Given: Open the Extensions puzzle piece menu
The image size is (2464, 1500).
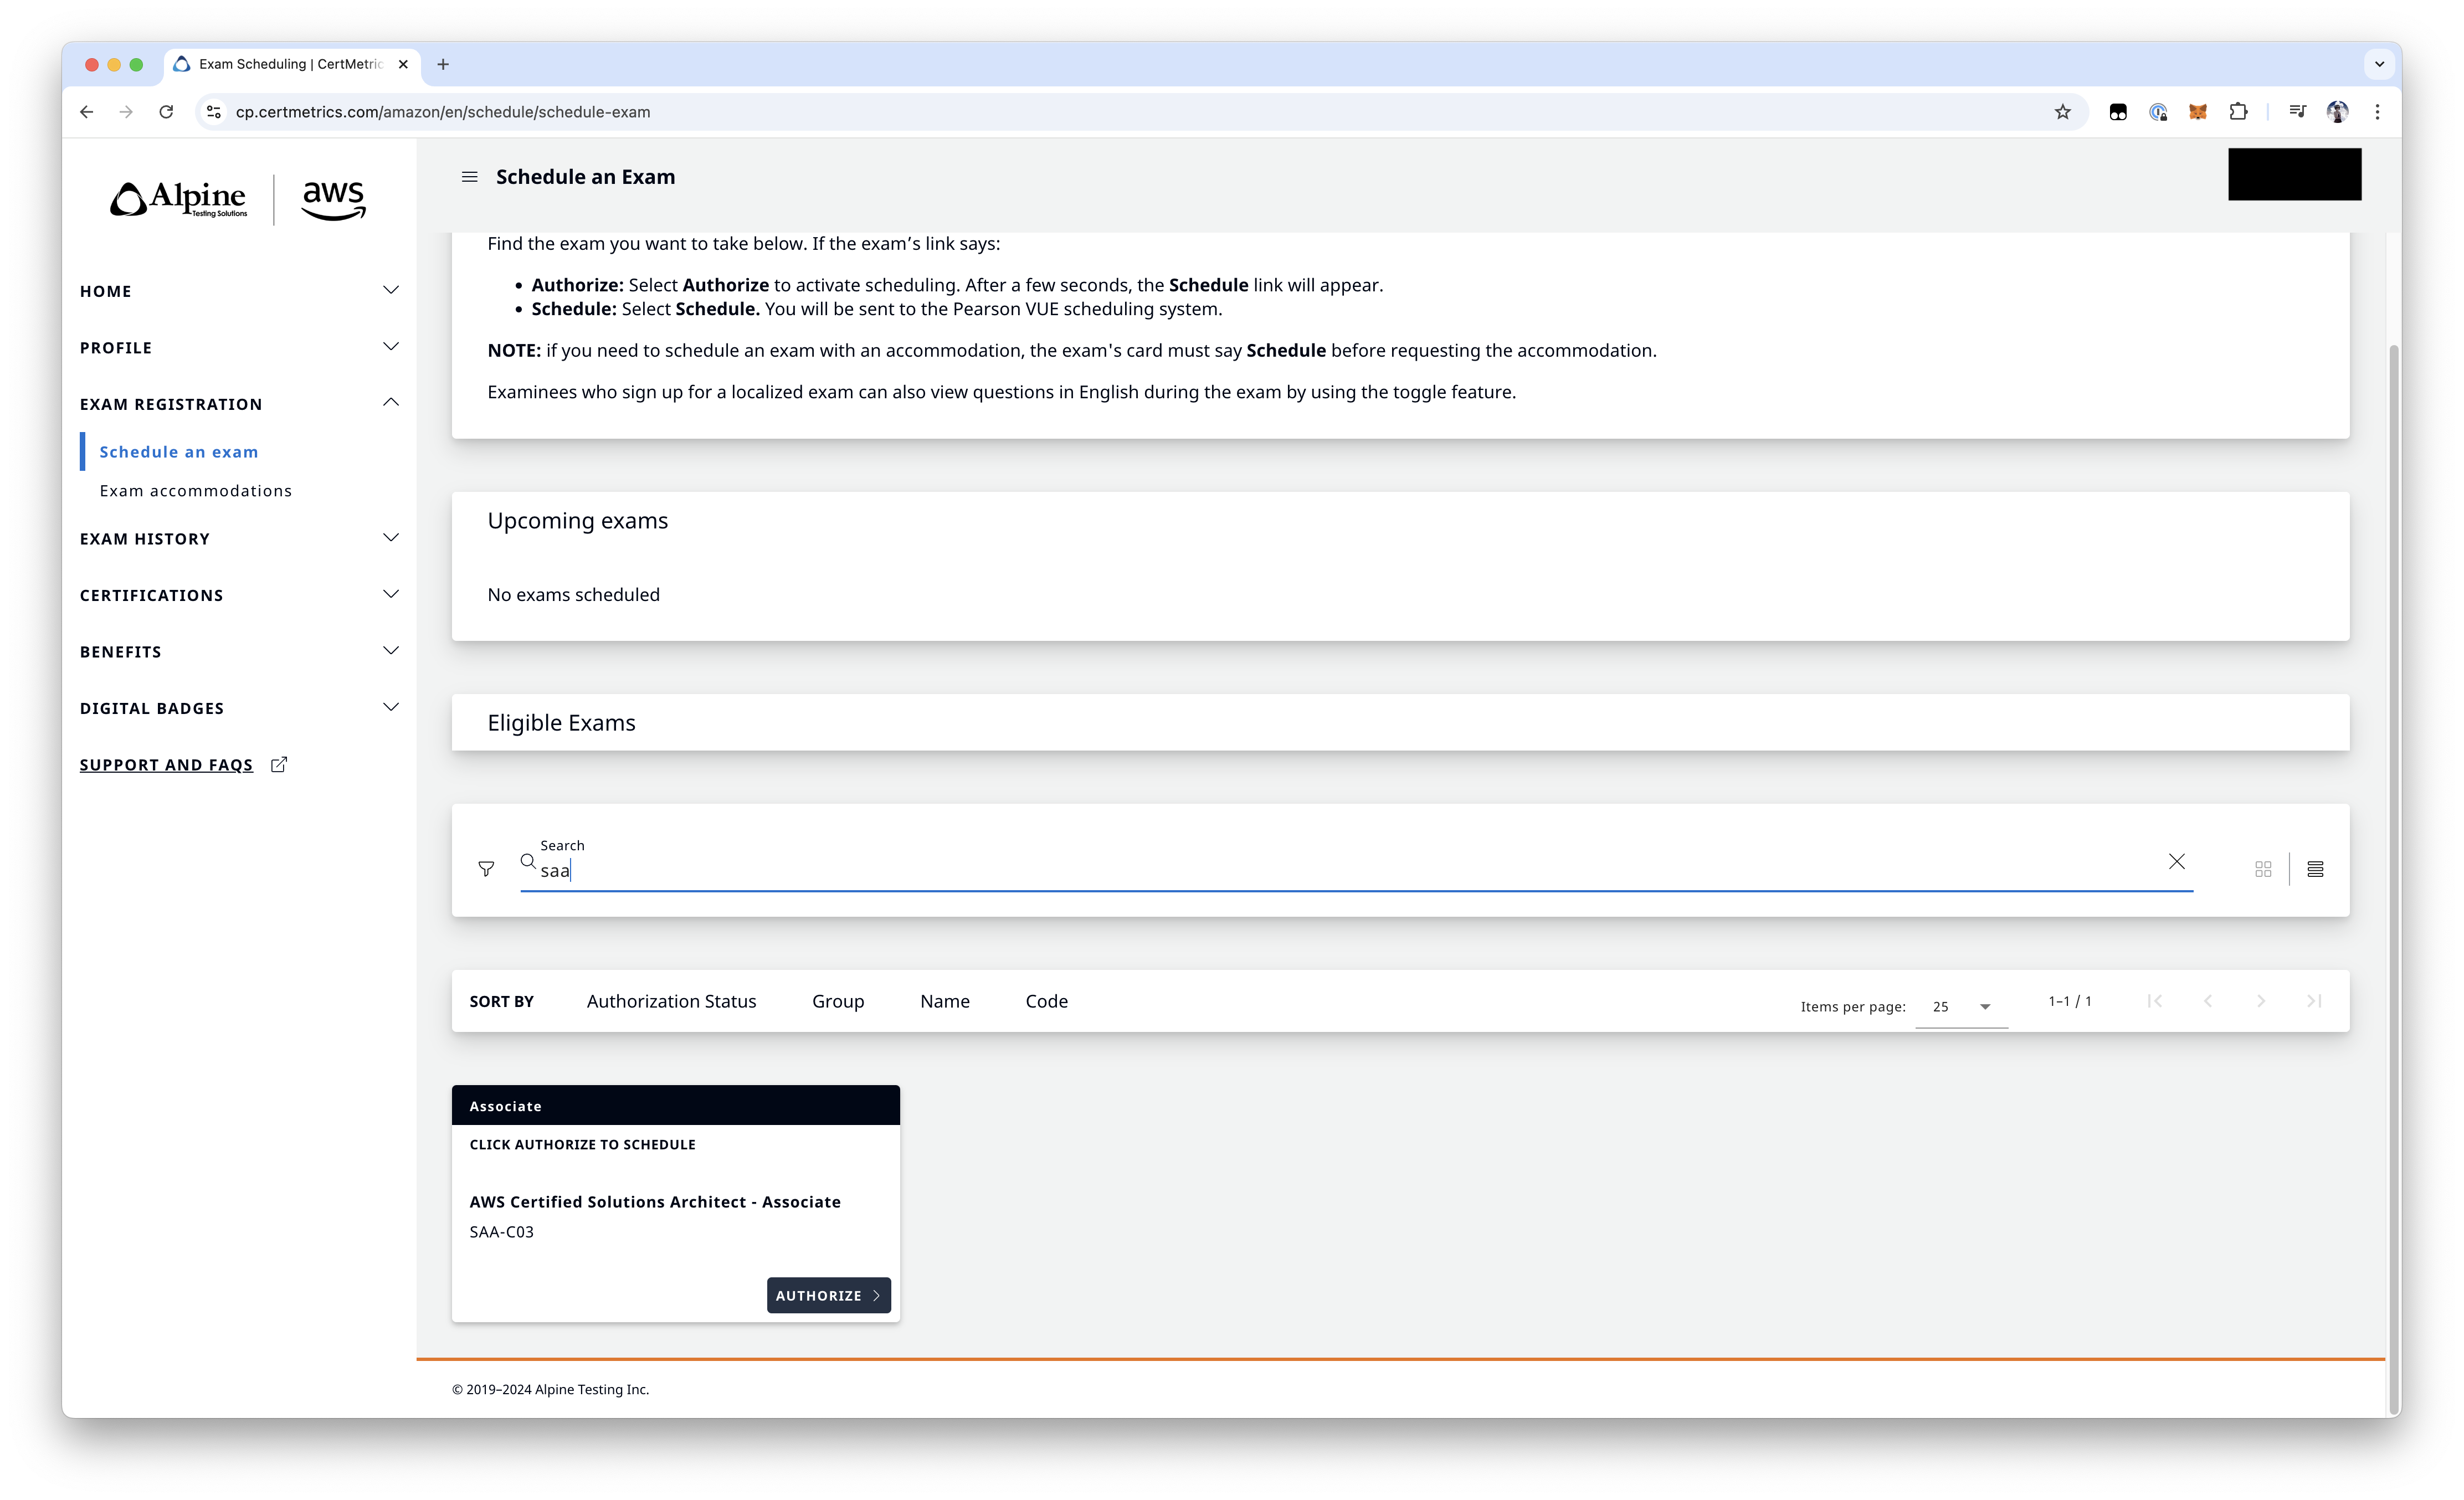Looking at the screenshot, I should 2238,112.
